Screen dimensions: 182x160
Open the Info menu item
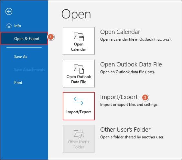click(17, 26)
